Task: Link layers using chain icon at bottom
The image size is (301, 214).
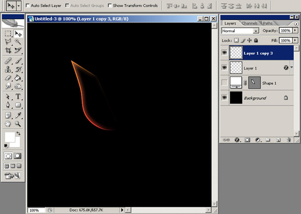Action: [226, 140]
